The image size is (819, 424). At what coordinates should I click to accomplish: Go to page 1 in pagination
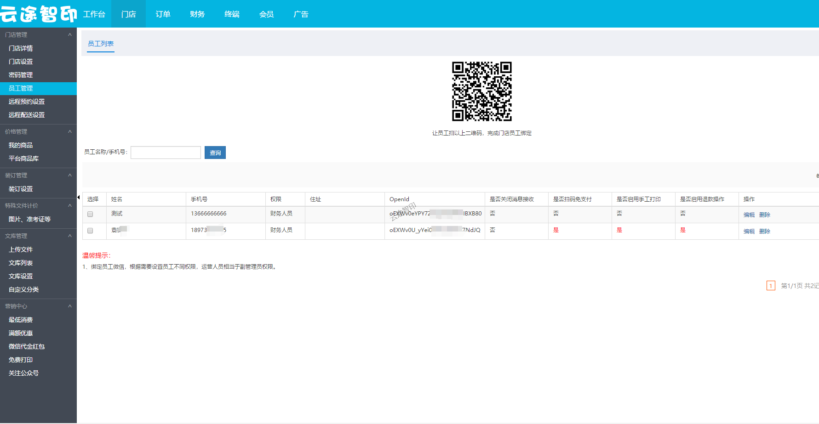[771, 286]
